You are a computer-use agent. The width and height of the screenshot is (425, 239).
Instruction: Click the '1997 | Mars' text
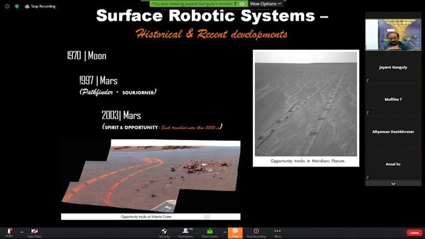coord(99,80)
